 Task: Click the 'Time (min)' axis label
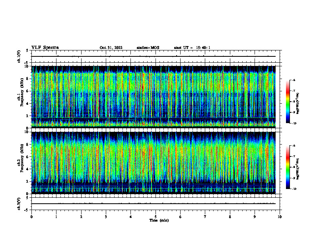pos(159,220)
